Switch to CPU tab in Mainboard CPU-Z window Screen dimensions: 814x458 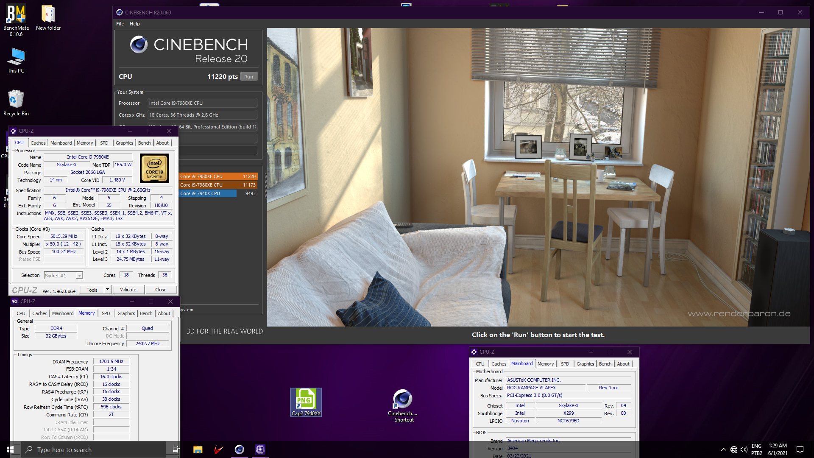click(x=480, y=364)
